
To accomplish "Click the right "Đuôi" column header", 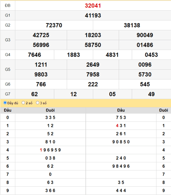I will point(163,110).
